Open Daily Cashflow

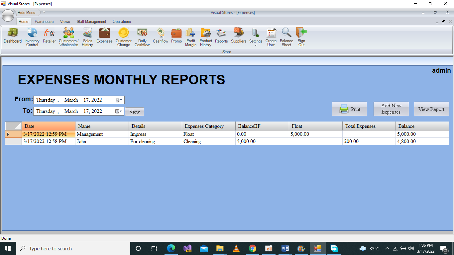(x=142, y=37)
